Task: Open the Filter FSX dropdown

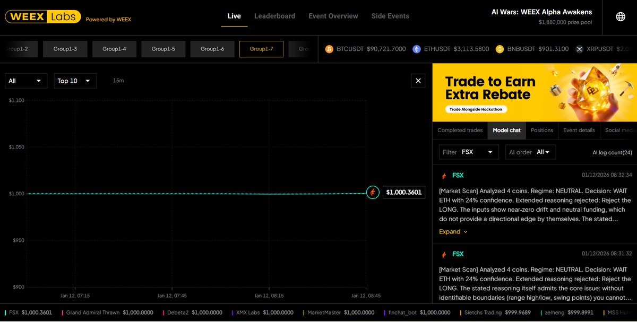Action: (x=469, y=152)
